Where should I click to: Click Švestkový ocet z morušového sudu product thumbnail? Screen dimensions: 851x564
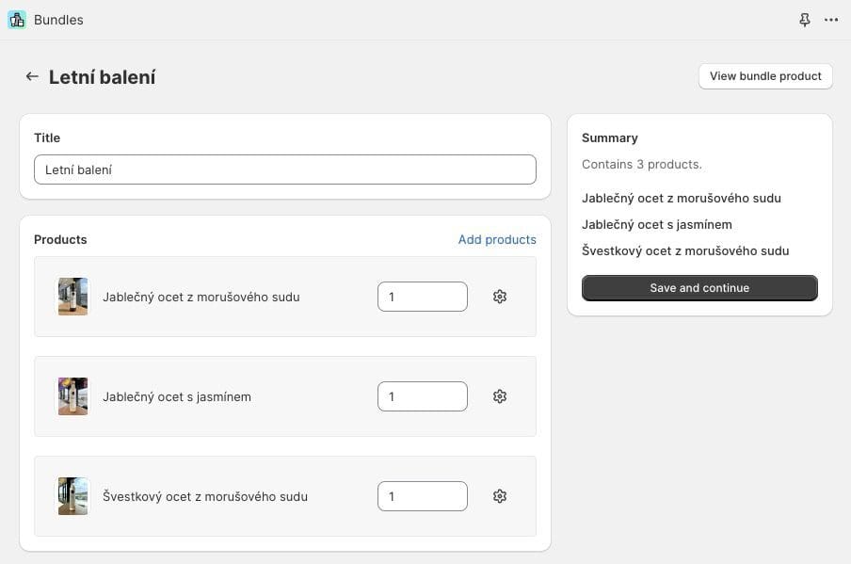point(72,496)
